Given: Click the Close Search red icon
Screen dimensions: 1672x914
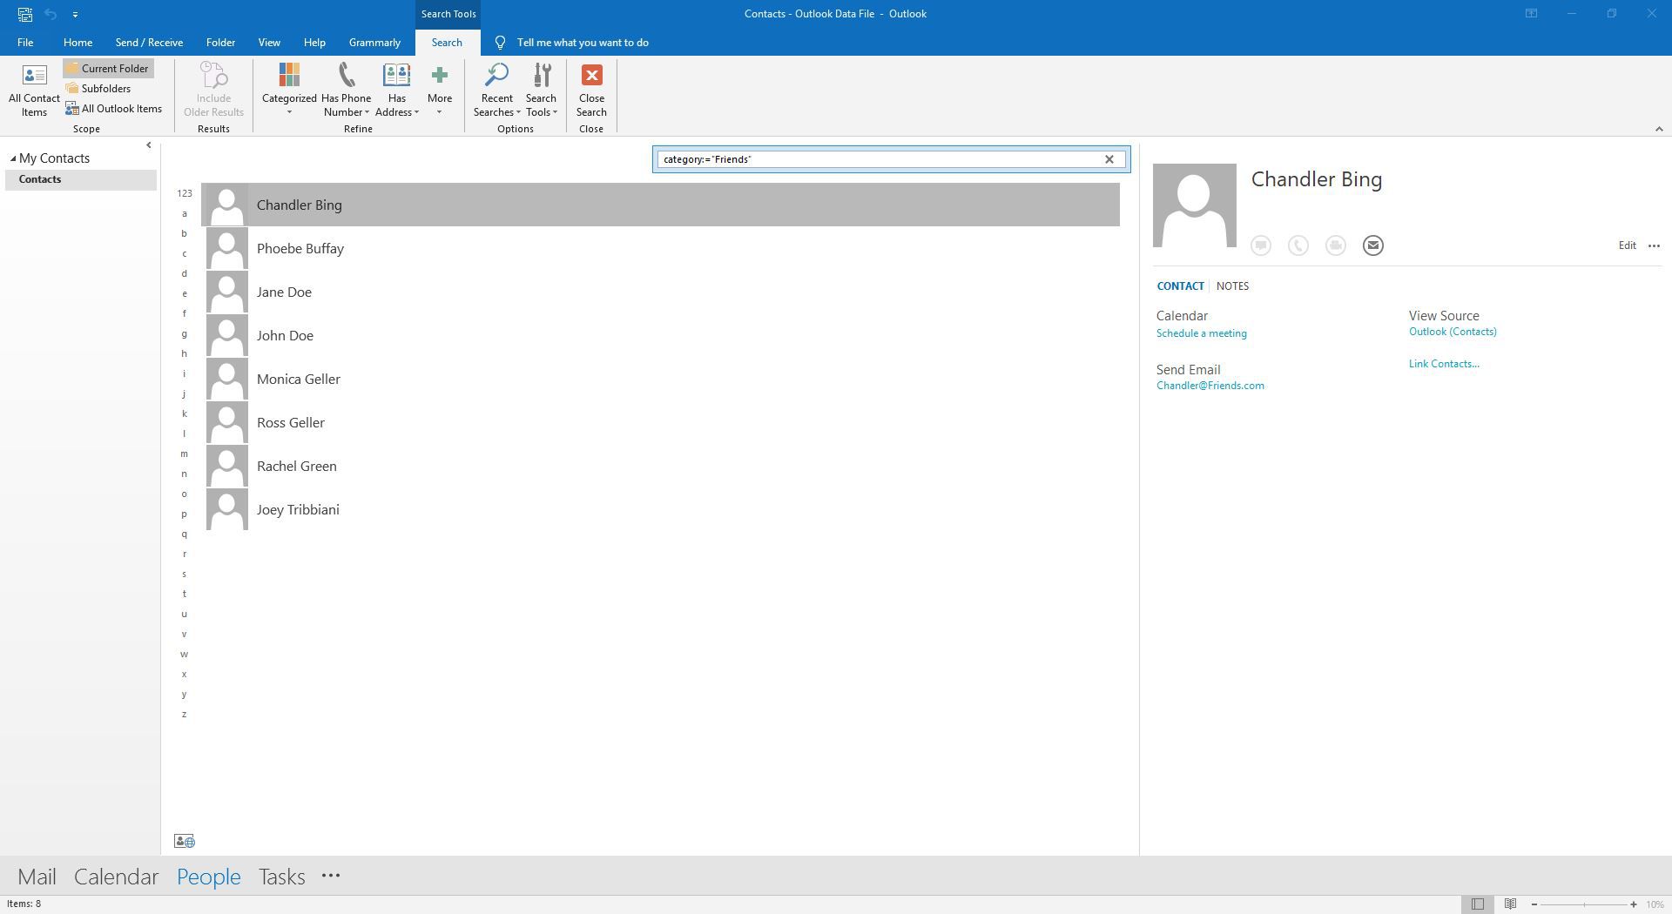Looking at the screenshot, I should 591,75.
